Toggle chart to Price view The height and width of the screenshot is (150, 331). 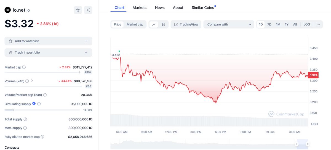tap(118, 24)
